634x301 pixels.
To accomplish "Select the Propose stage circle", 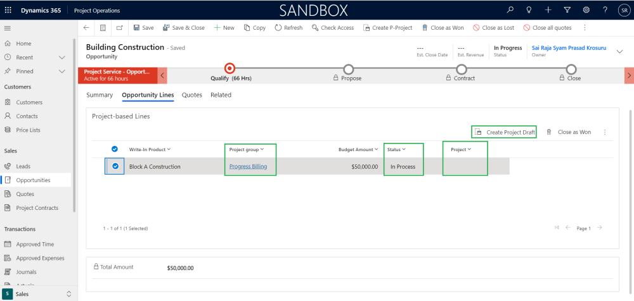I will (348, 70).
